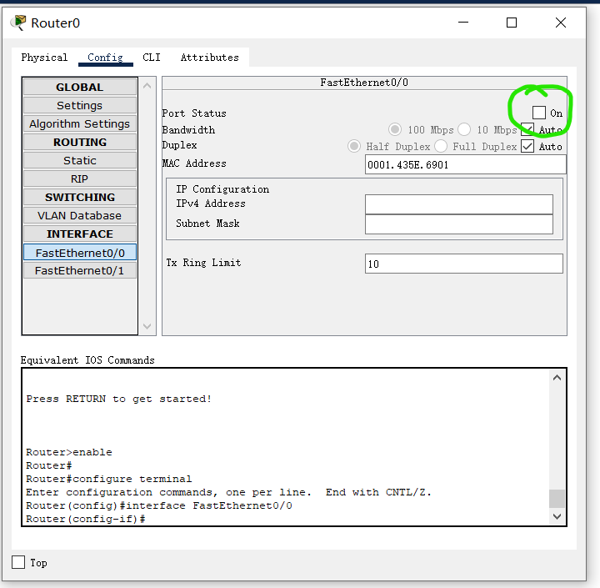Click the 'Router>enable' line
Screen dimensions: 600x588
[69, 452]
